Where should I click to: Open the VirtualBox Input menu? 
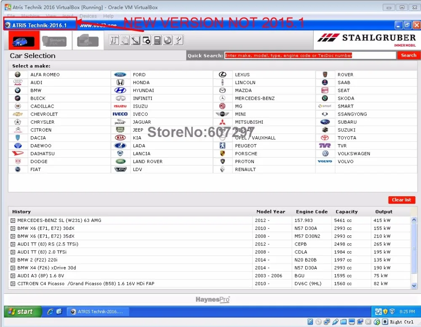68,16
